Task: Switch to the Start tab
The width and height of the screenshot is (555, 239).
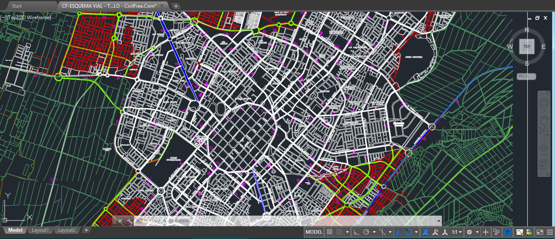Action: [16, 6]
